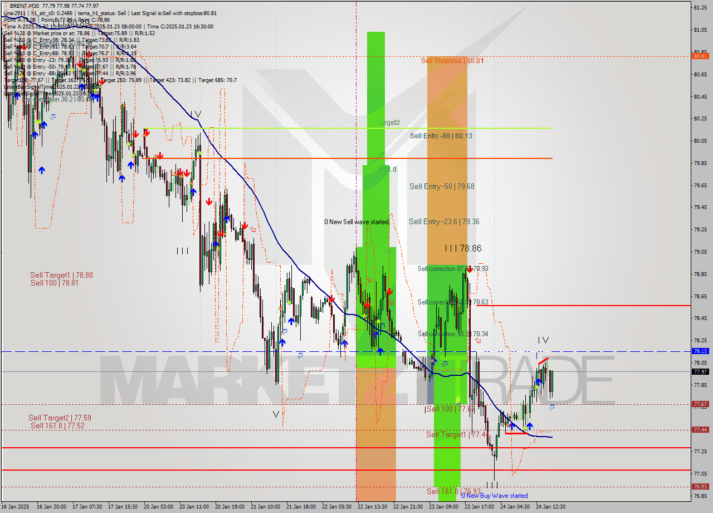Click the 'Sell Entry -88 | 80.13' label
The width and height of the screenshot is (713, 513).
[x=441, y=135]
